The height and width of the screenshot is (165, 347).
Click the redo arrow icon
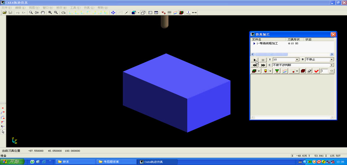[24, 13]
